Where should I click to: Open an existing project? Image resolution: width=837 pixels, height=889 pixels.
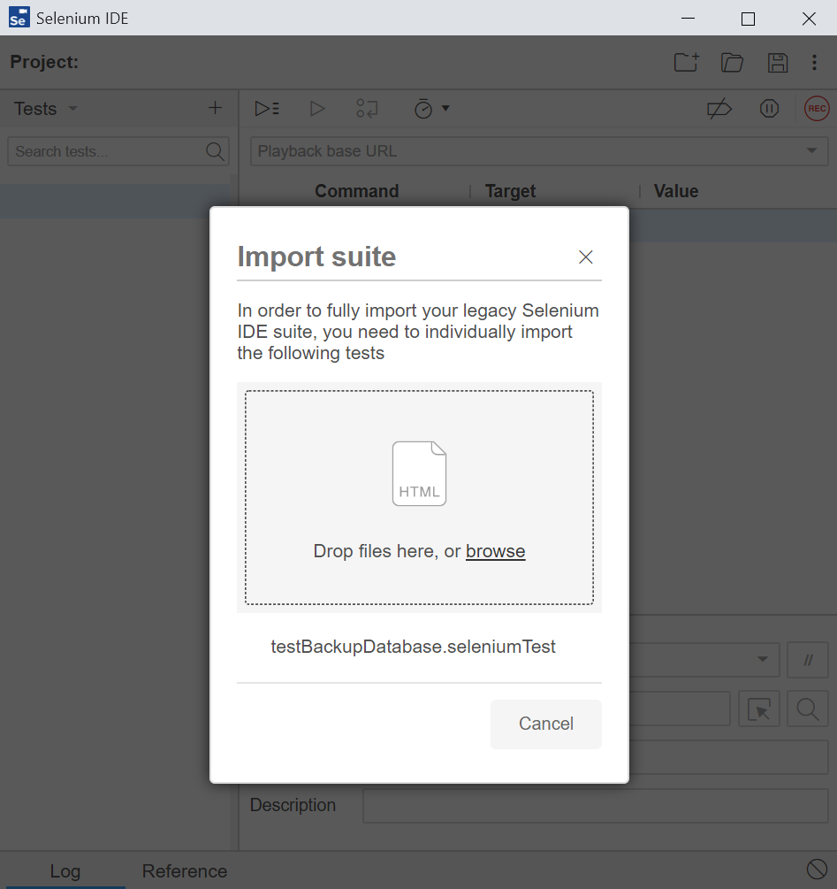click(732, 63)
